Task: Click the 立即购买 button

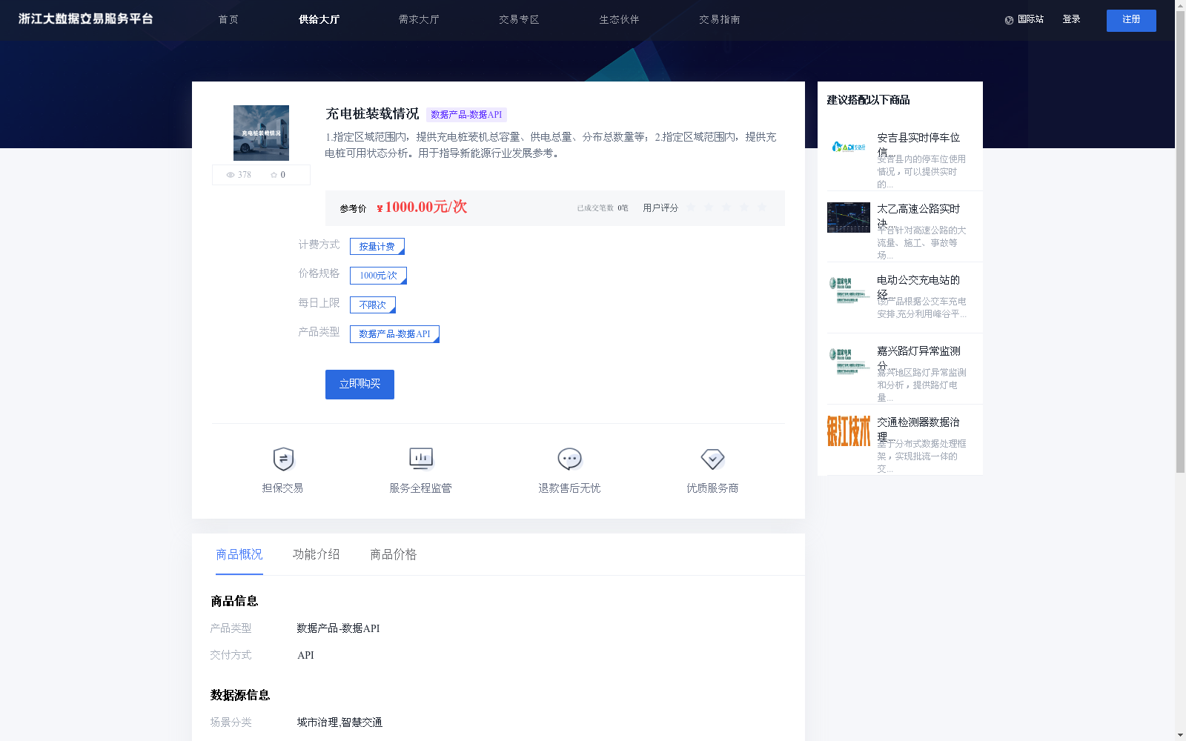Action: [360, 385]
